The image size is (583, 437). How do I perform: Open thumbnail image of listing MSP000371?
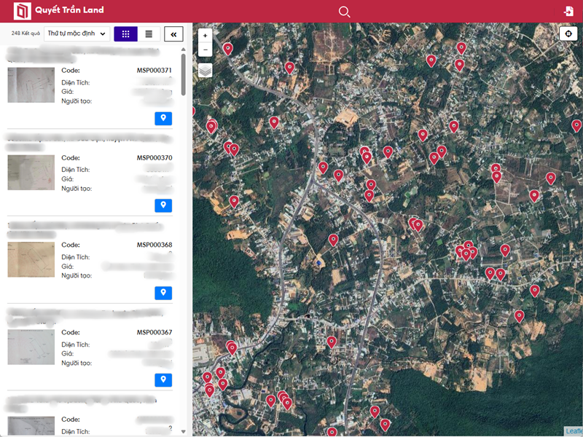(31, 85)
